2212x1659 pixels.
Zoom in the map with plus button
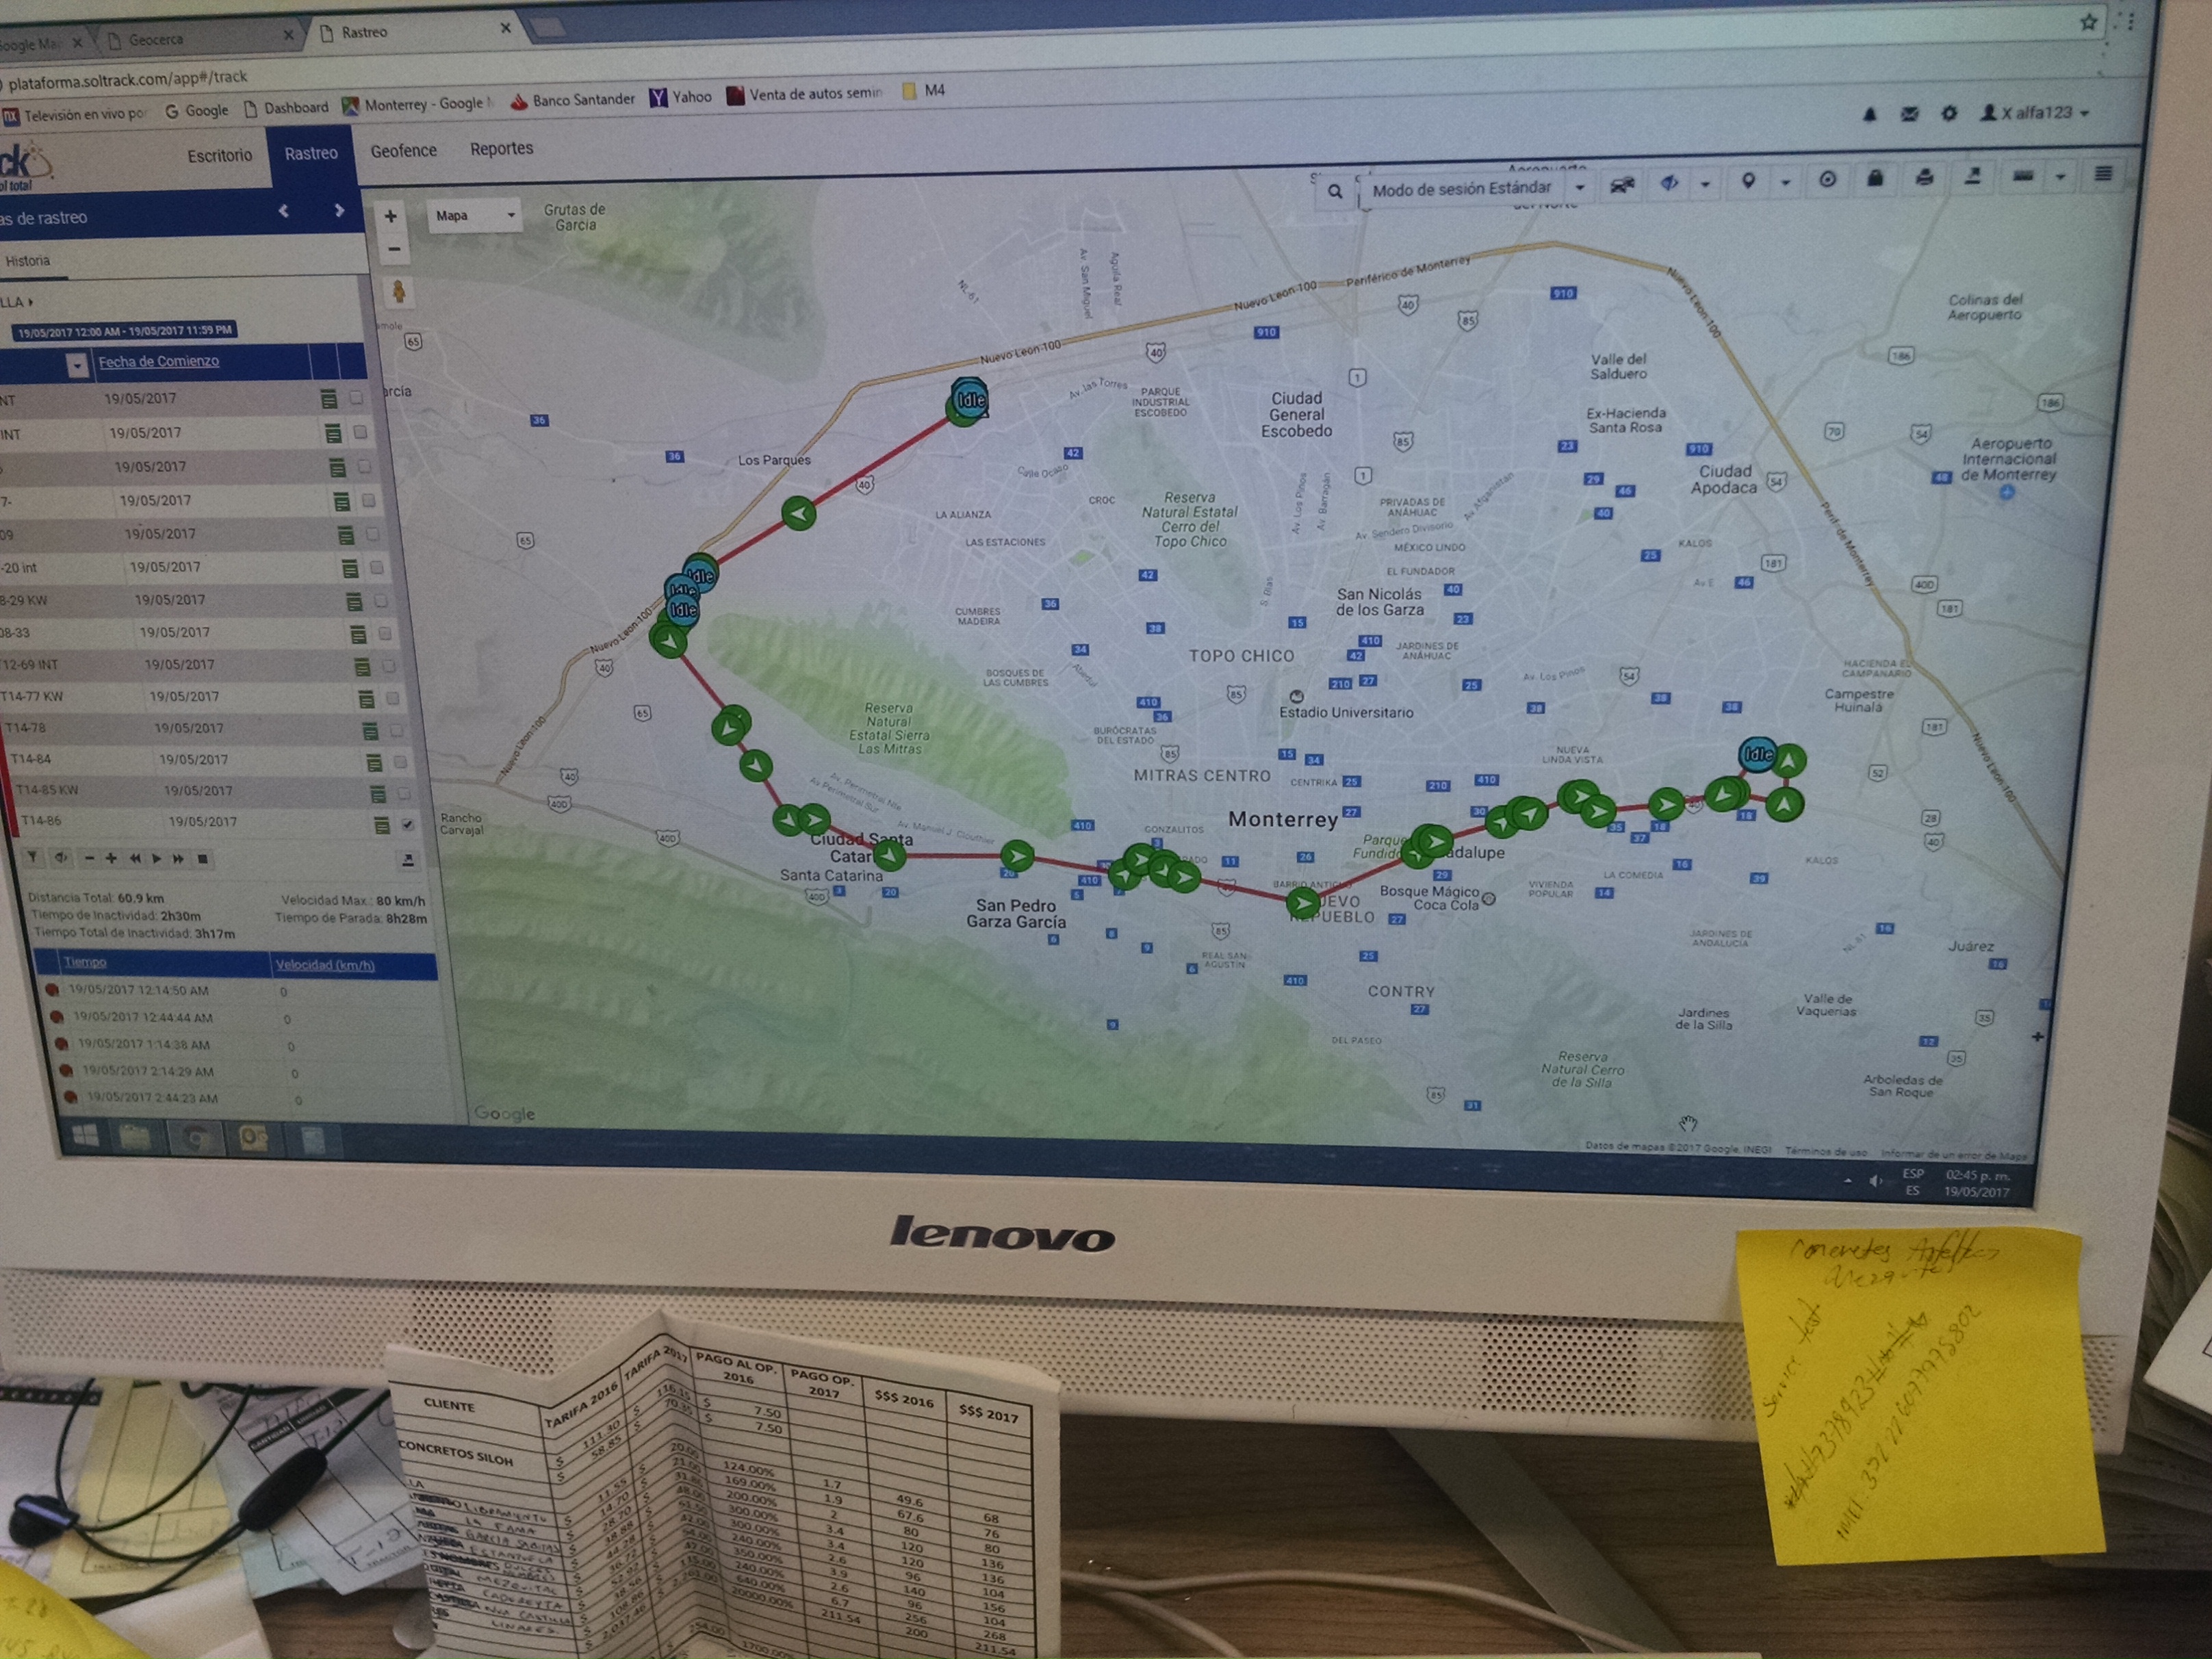pyautogui.click(x=391, y=216)
